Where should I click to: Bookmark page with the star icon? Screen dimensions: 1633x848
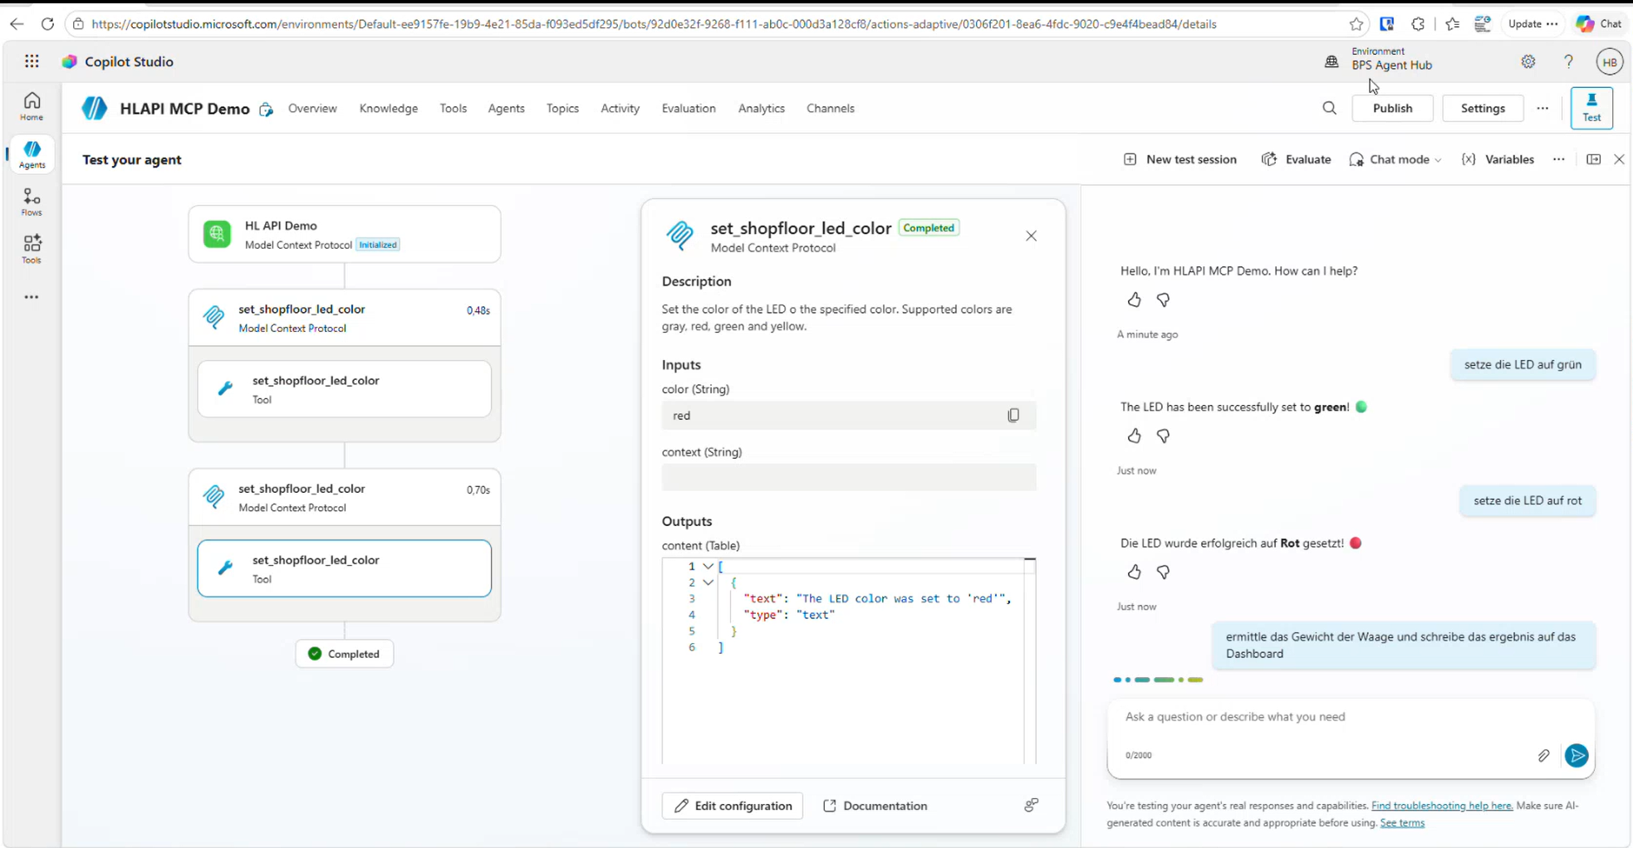[x=1356, y=24]
